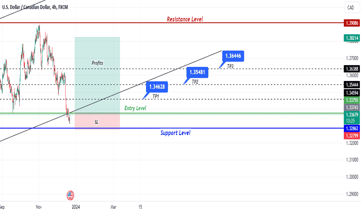
Task: Click the 2024 date label on time axis
Action: click(x=76, y=207)
